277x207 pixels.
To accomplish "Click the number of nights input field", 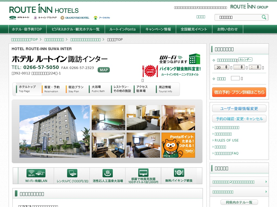I will 235,78.
